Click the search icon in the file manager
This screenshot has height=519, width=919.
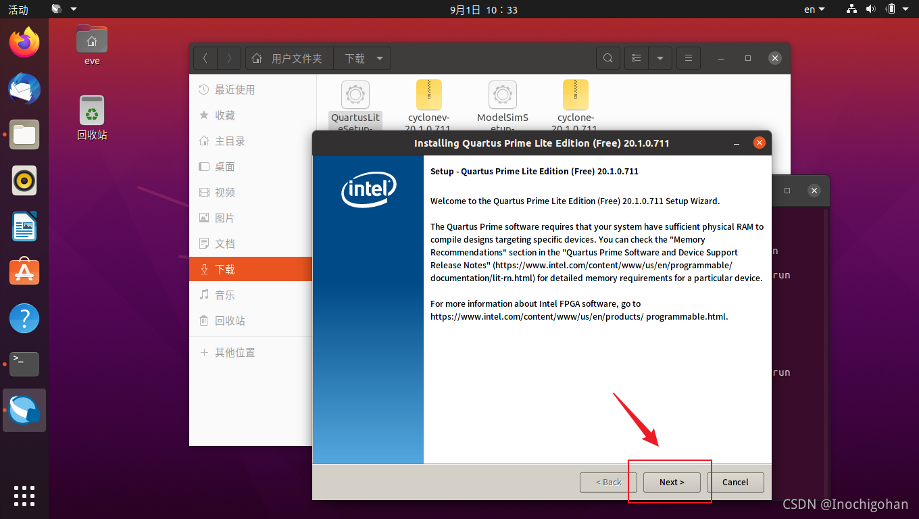click(x=608, y=59)
